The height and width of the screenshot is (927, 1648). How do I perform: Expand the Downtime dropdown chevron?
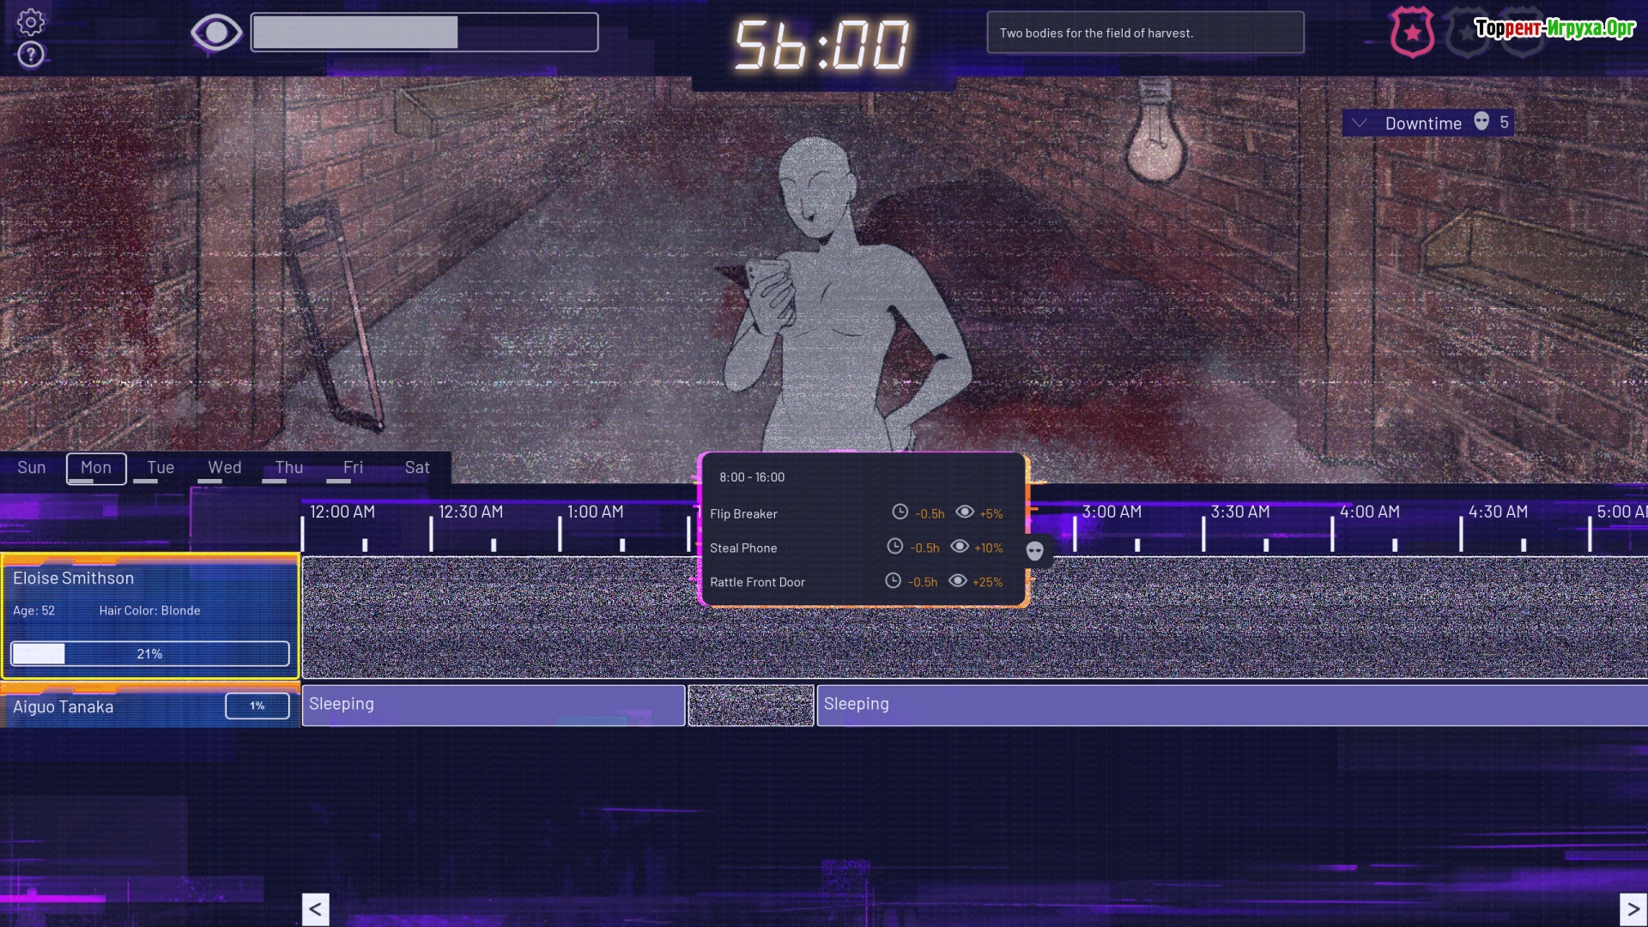1360,123
